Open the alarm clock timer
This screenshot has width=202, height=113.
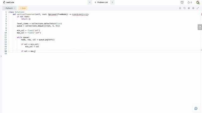(x=182, y=2)
